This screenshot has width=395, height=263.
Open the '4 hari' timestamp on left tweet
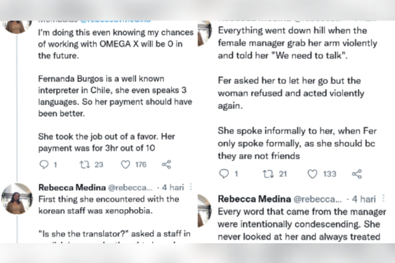coord(173,187)
